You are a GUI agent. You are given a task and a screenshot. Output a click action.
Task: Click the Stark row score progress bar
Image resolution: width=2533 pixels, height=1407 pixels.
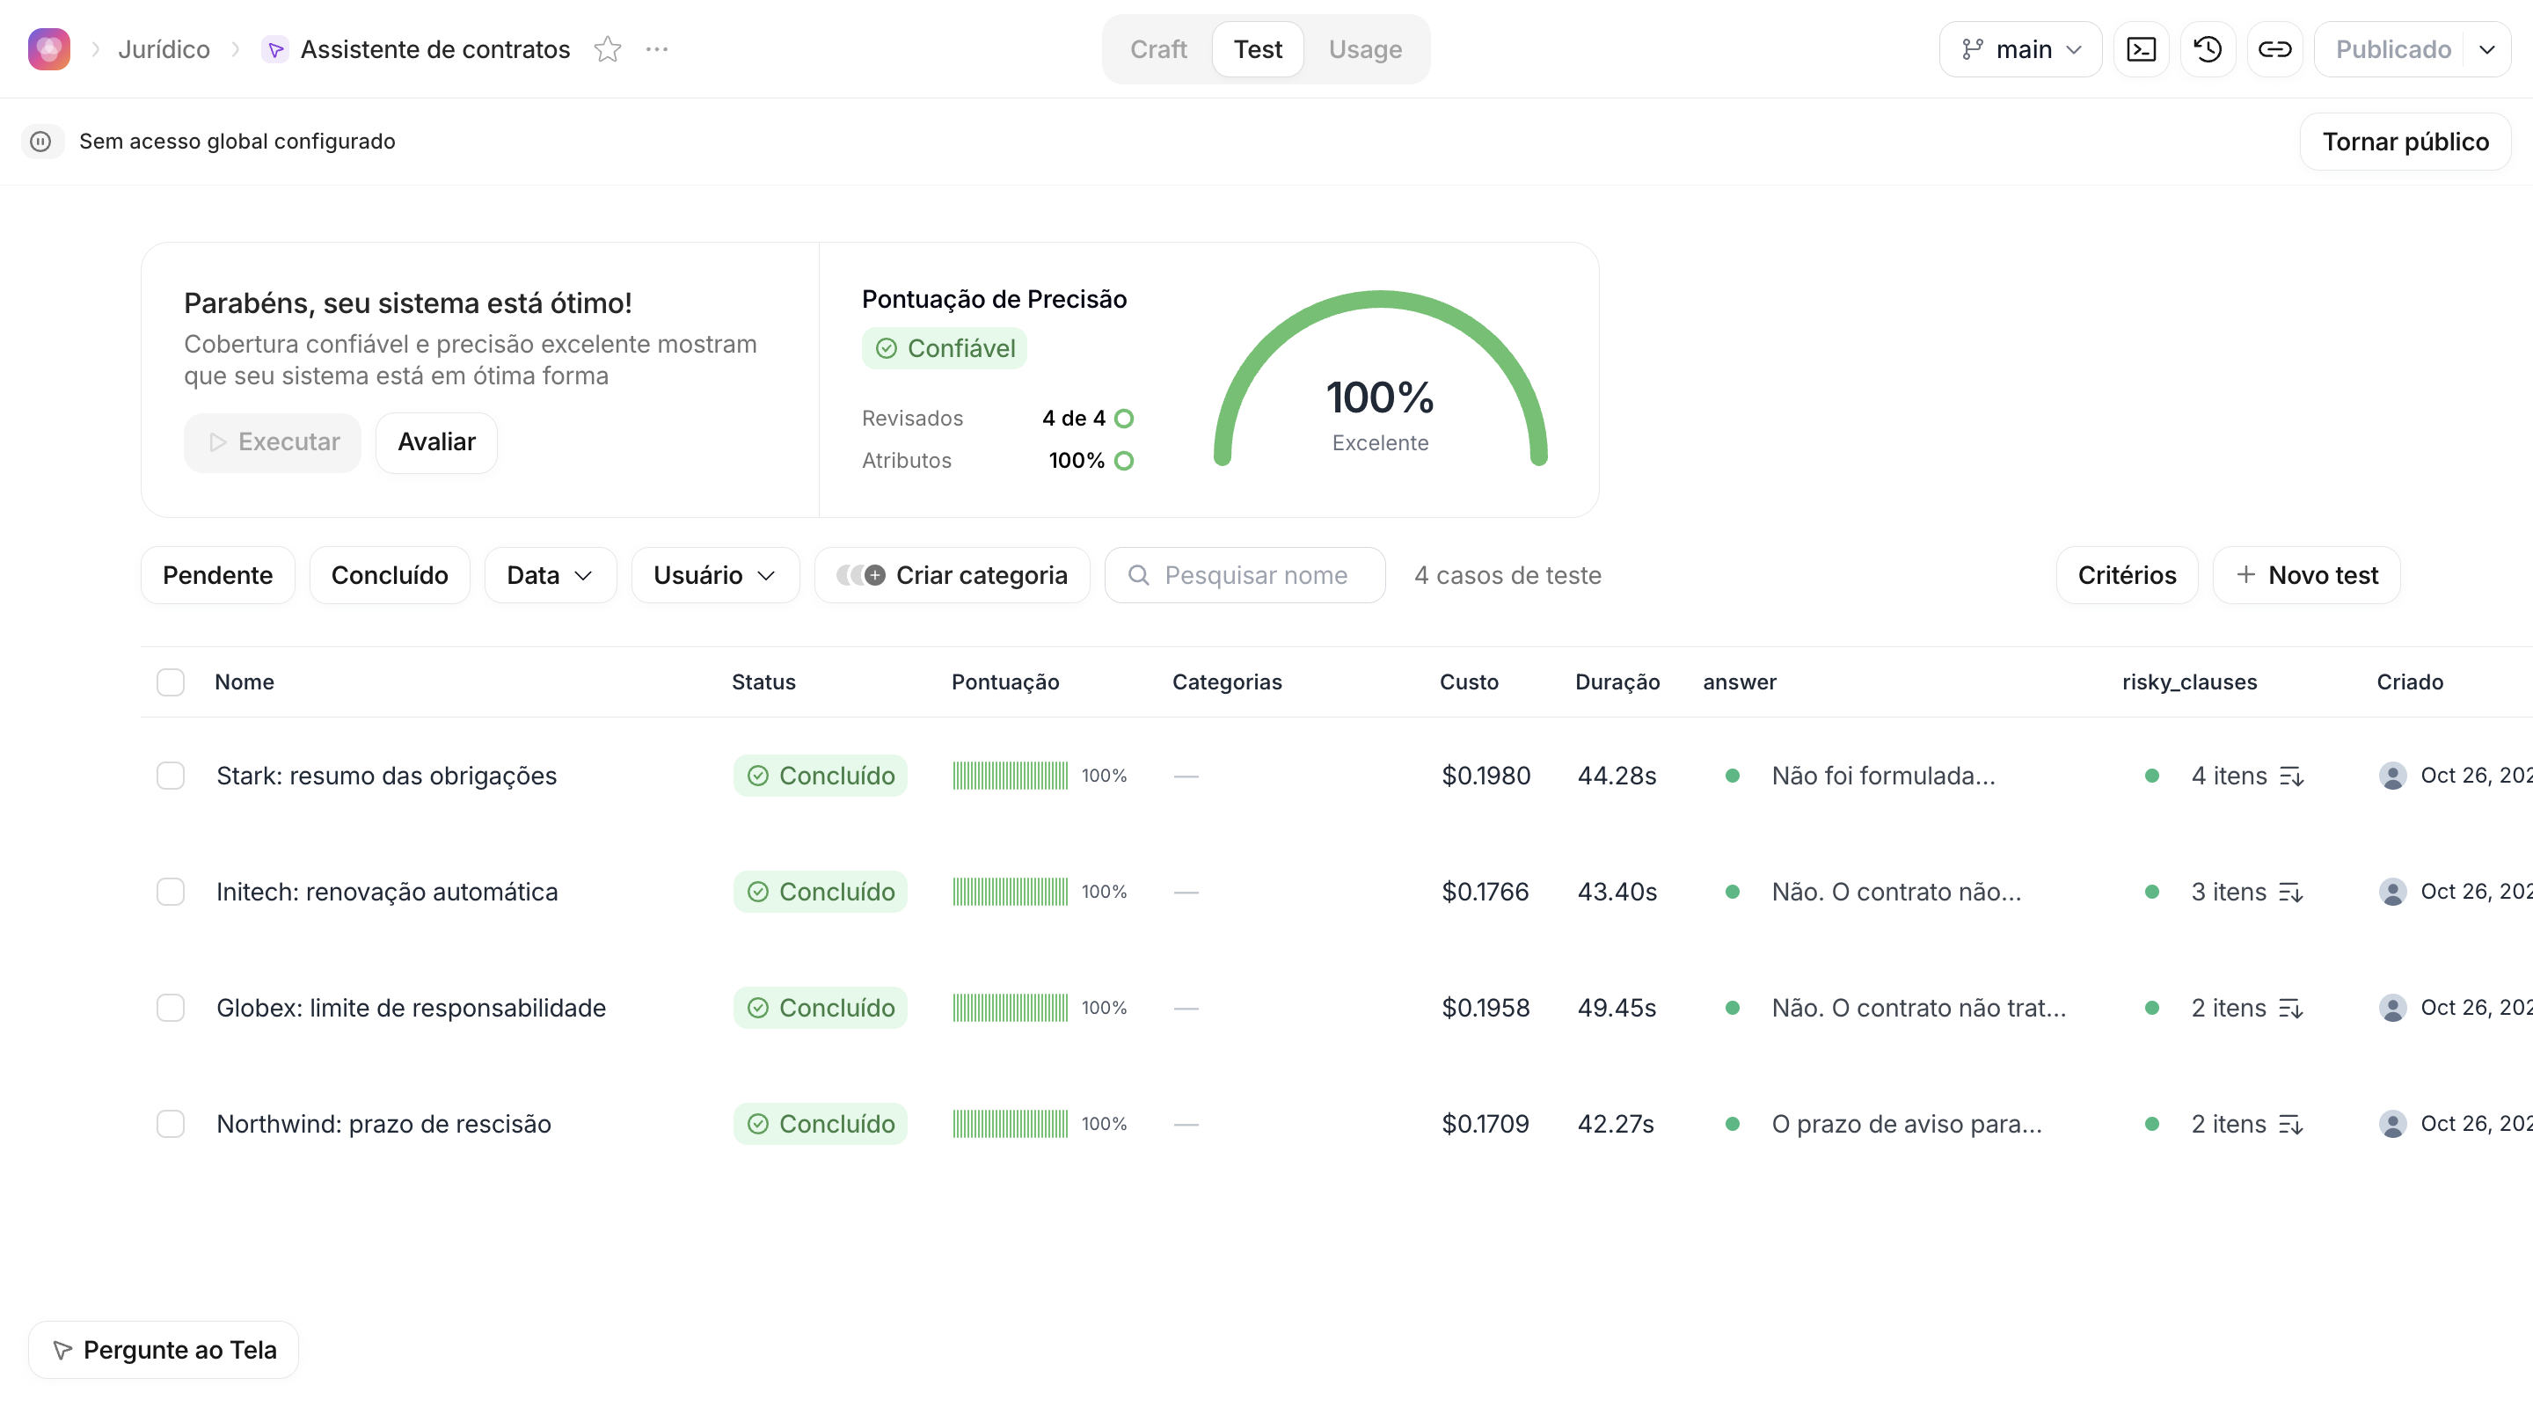point(1010,776)
